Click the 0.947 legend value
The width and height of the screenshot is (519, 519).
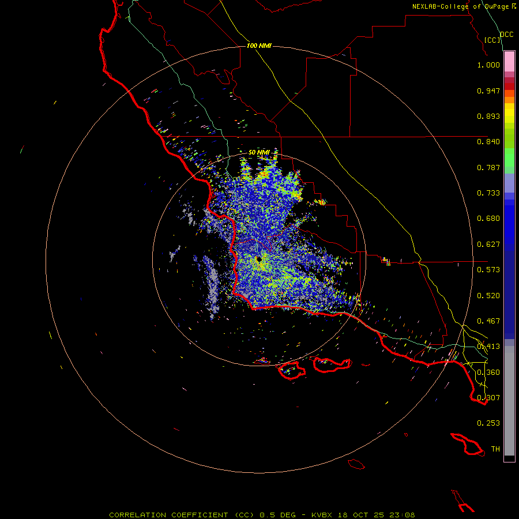point(488,91)
